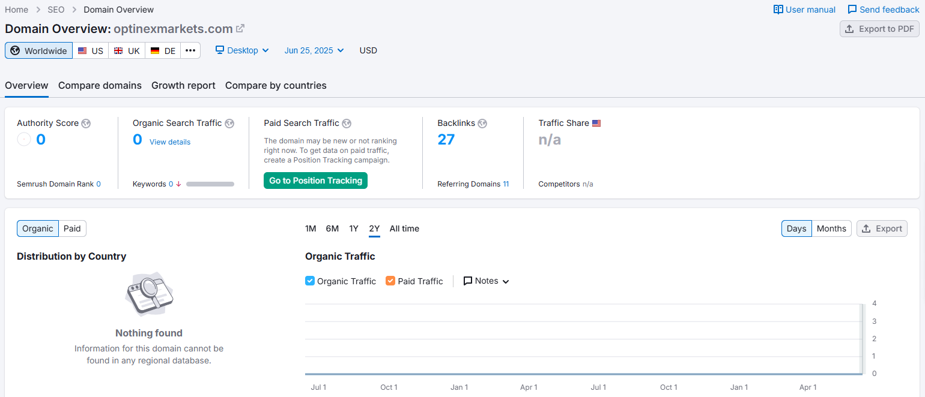925x397 pixels.
Task: Select the All time range
Action: pyautogui.click(x=404, y=228)
